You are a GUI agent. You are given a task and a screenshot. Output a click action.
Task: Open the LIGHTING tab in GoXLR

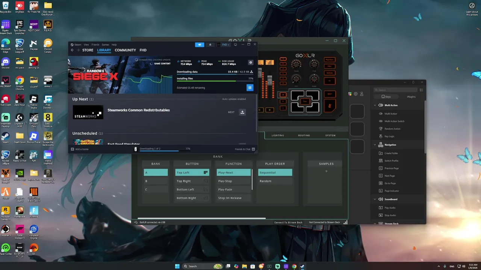pos(278,135)
